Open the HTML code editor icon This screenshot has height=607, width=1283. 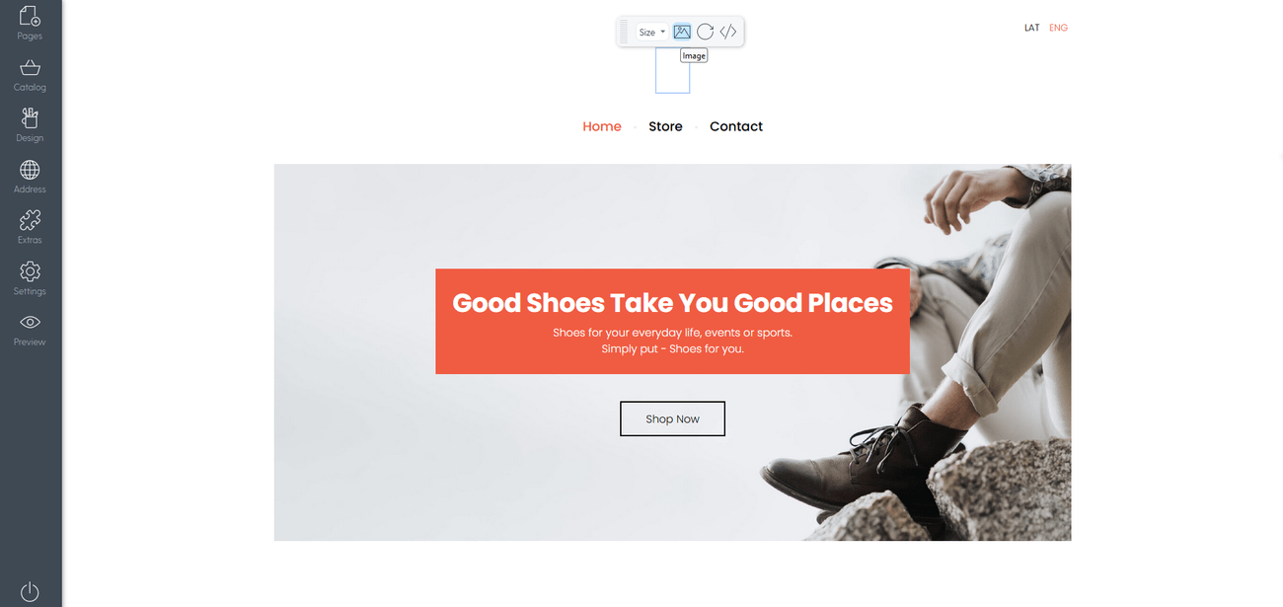(728, 32)
